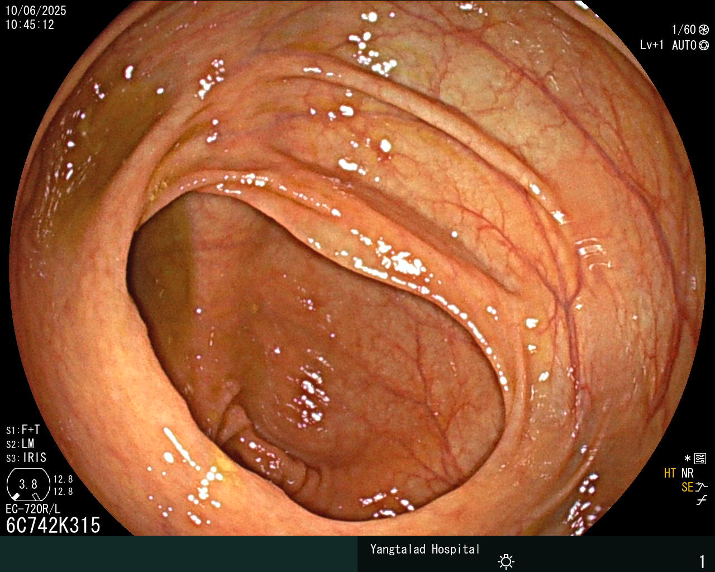This screenshot has height=572, width=715.
Task: Click the scope tip diagram icon
Action: click(28, 484)
